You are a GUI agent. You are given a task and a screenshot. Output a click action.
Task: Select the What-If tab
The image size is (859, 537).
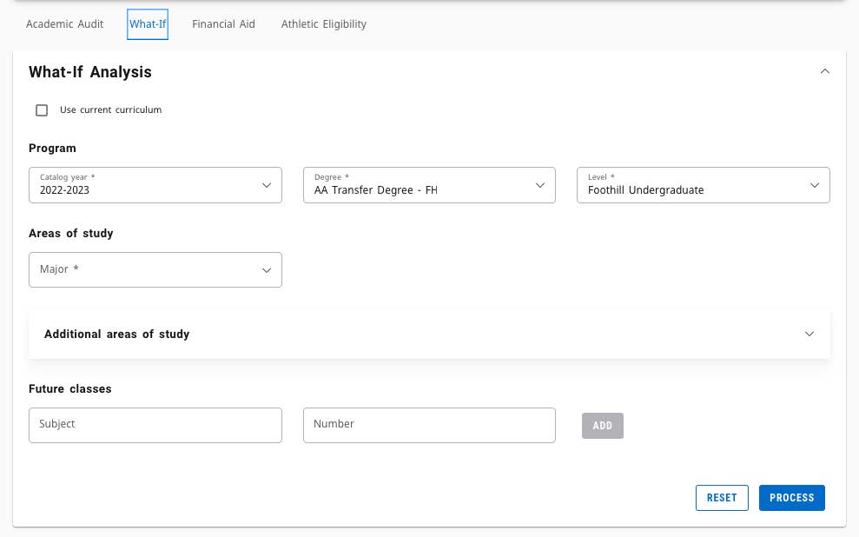pos(148,24)
